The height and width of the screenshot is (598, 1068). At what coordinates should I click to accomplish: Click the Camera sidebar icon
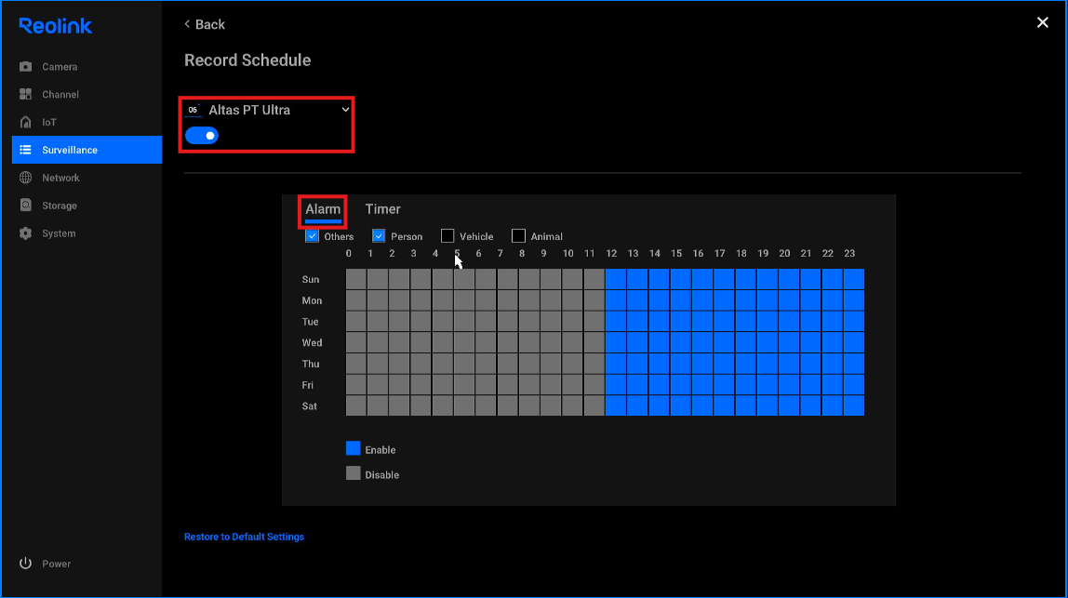tap(26, 67)
